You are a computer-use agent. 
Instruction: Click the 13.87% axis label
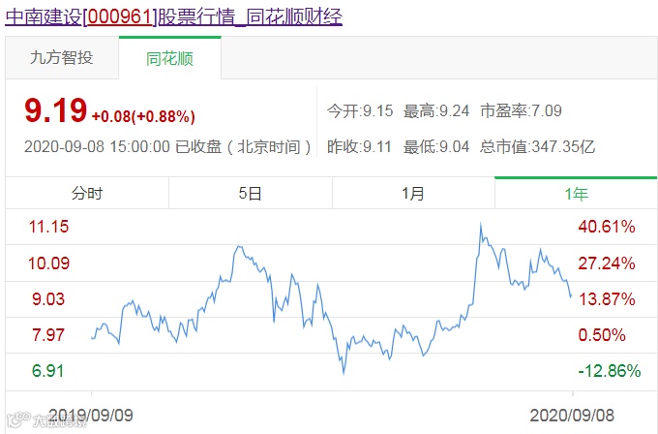pyautogui.click(x=607, y=299)
